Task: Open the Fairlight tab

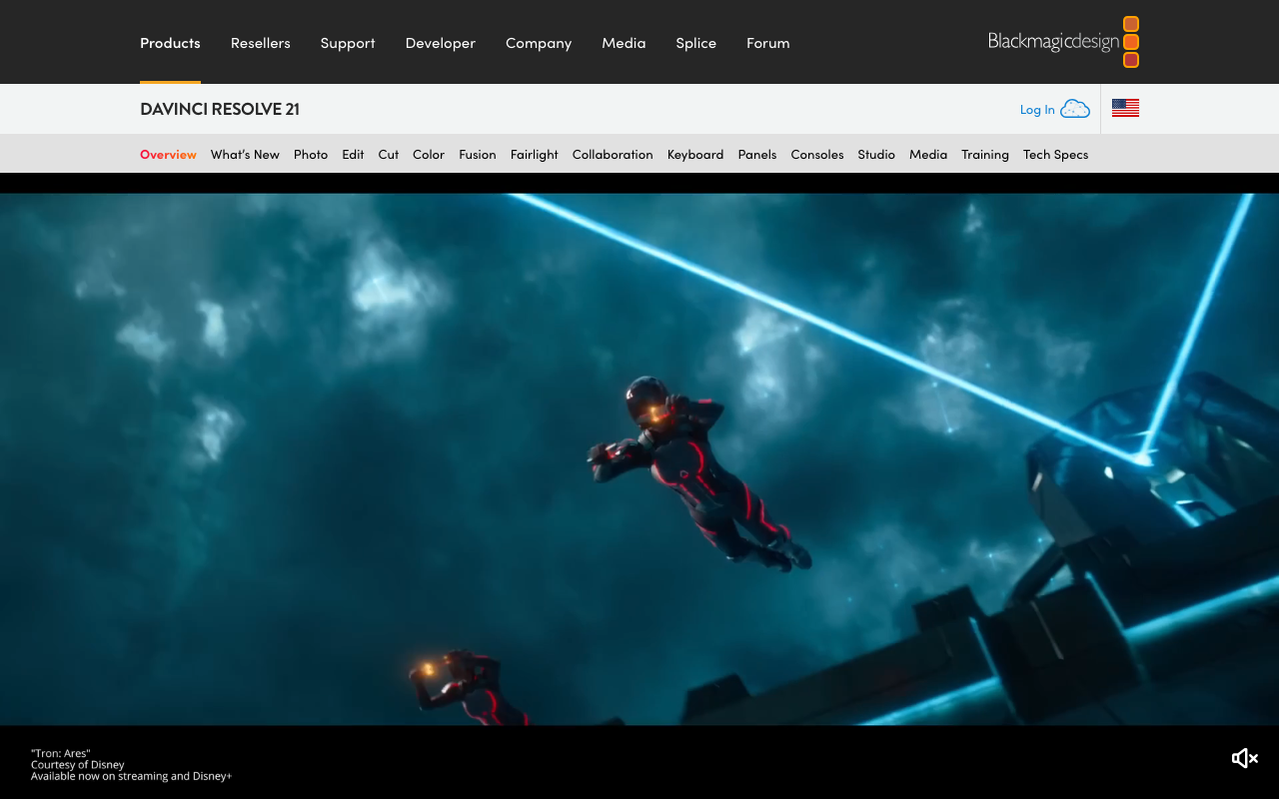Action: 535,155
